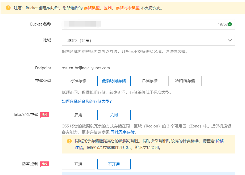245x175 pixels.
Task: Enable 同城冗余存储 by clicking 启用
Action: click(78, 115)
